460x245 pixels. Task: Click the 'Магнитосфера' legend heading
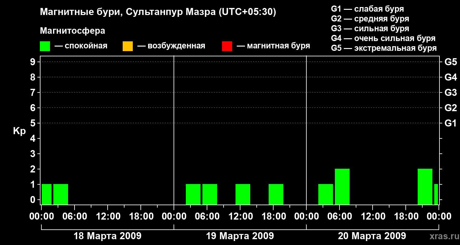72,31
